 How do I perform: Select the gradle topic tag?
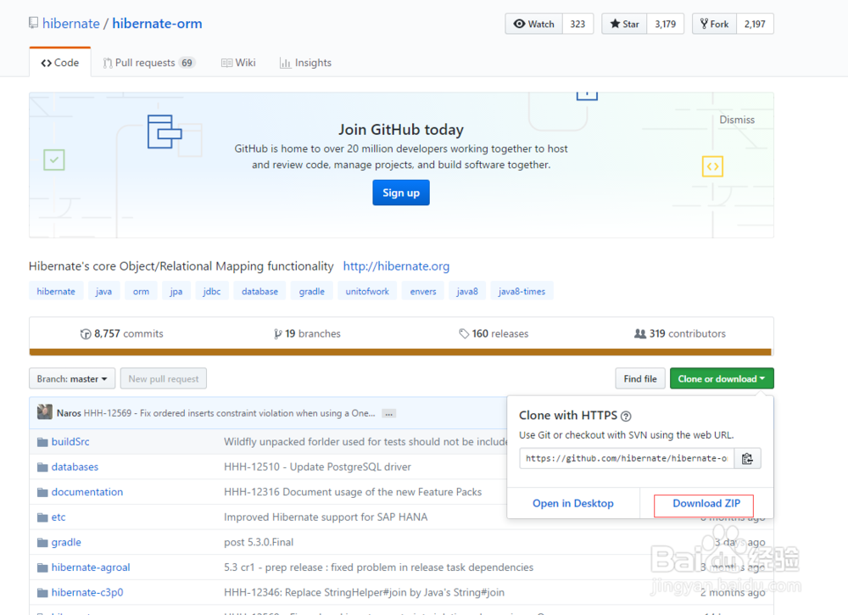311,291
